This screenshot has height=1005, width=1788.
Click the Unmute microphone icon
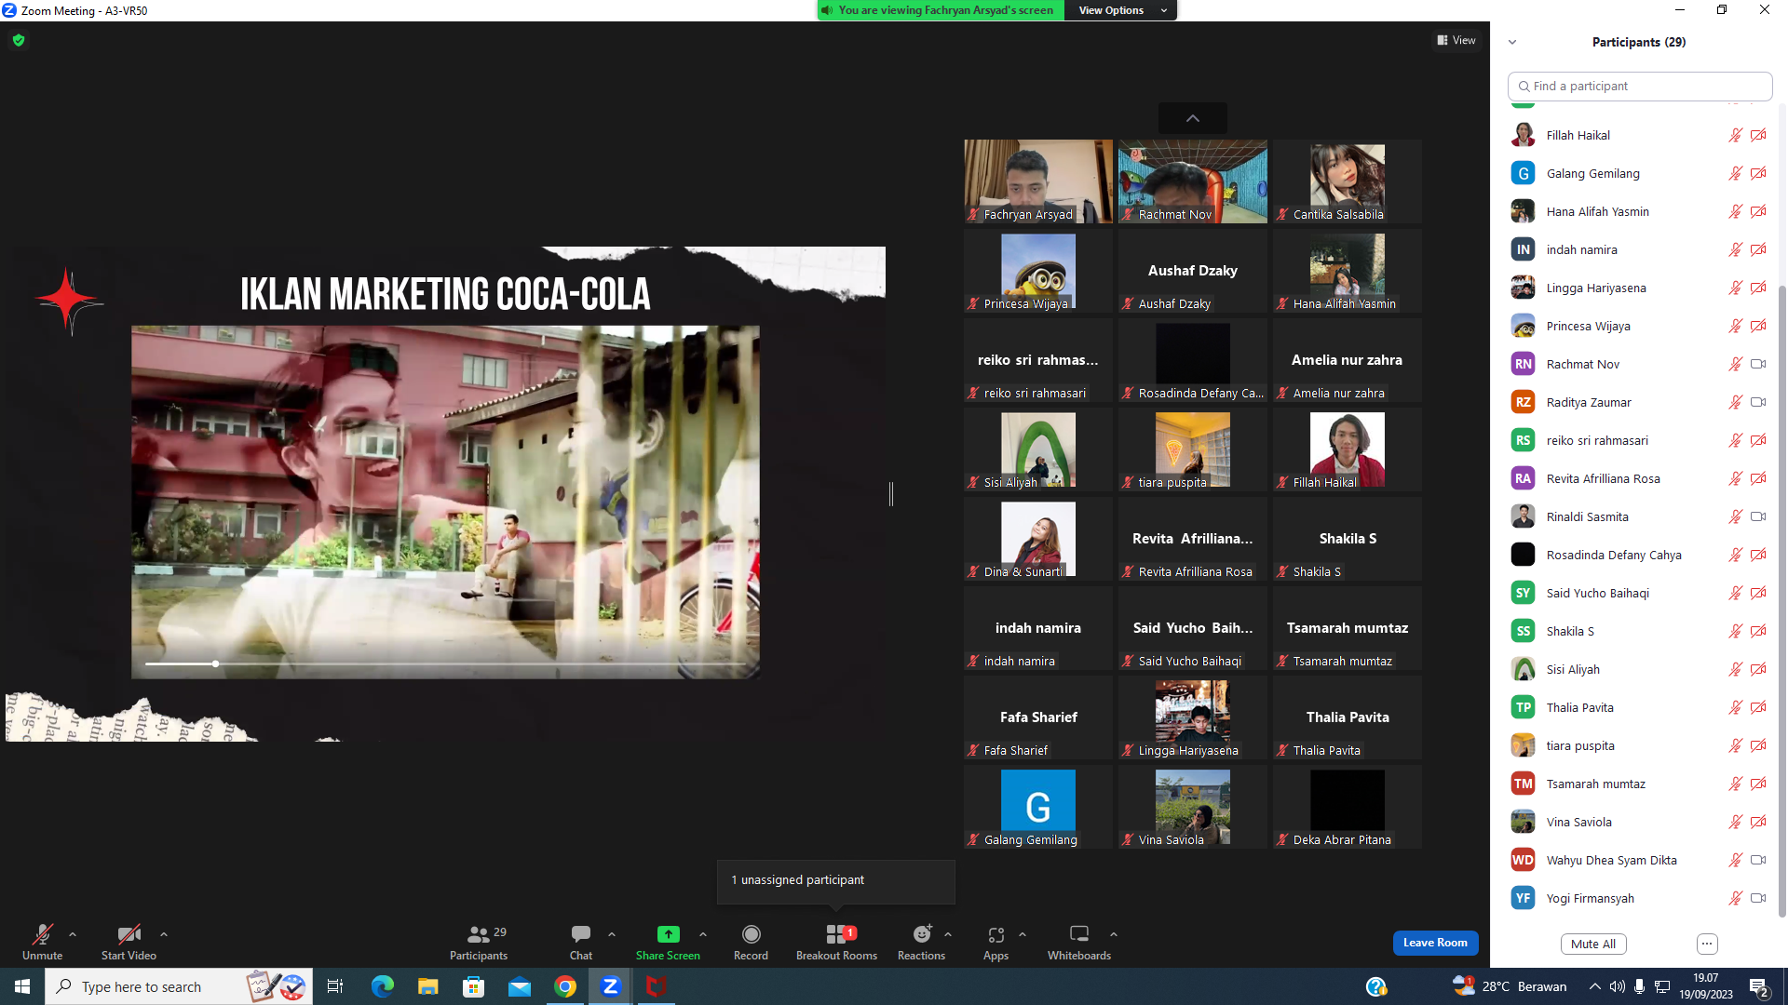tap(42, 934)
